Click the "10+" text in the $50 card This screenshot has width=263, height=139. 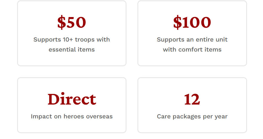[x=69, y=39]
